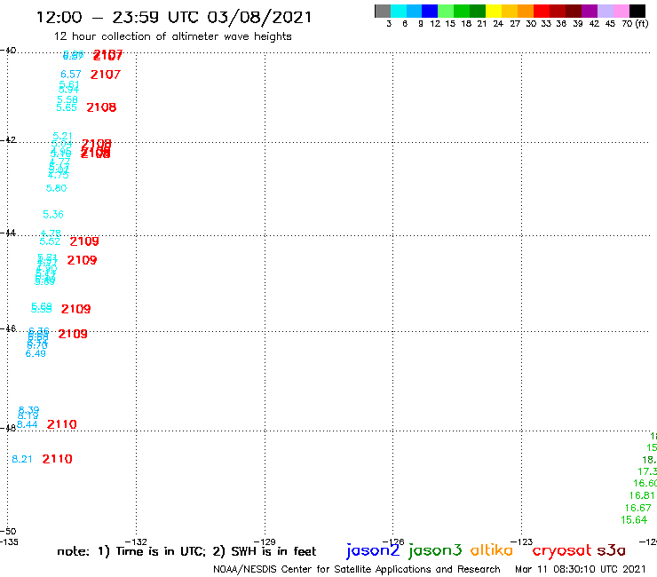Image resolution: width=657 pixels, height=577 pixels.
Task: Click the dark red 's3a' legend label
Action: (612, 550)
